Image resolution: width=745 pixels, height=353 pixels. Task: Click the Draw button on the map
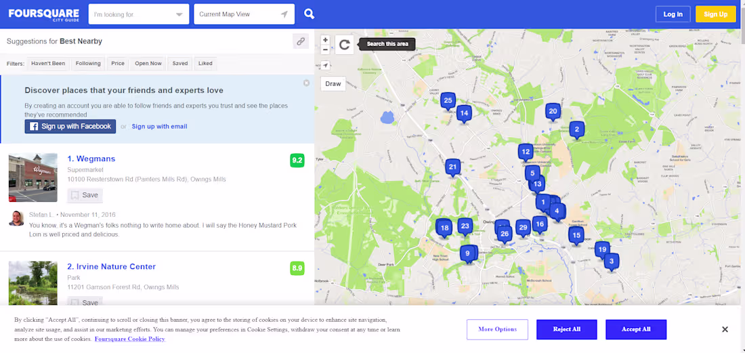tap(333, 83)
